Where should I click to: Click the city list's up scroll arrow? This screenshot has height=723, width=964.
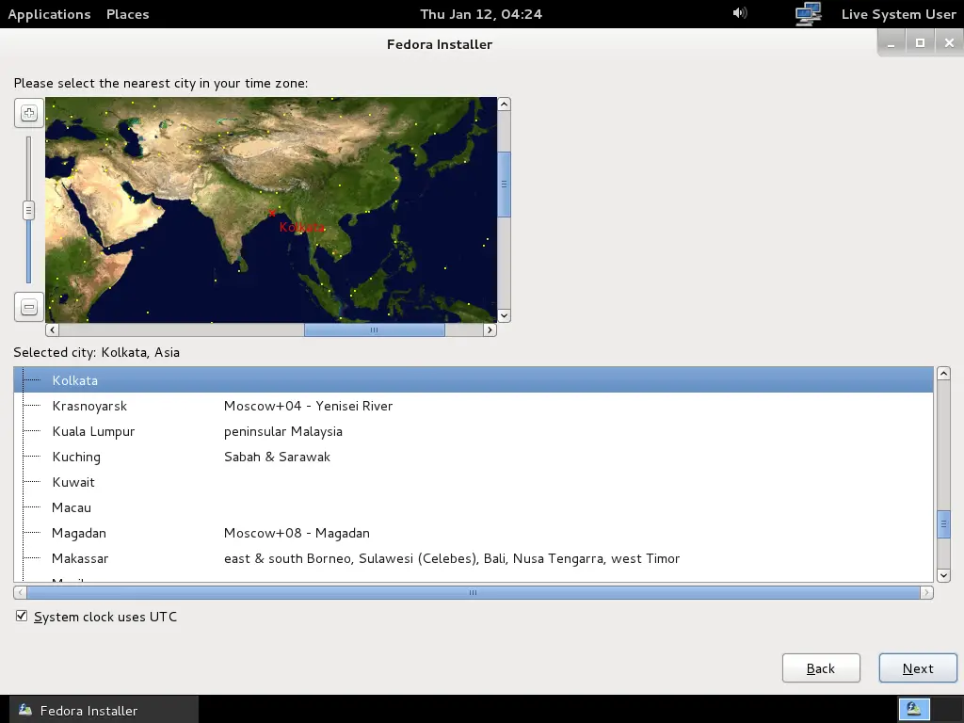[943, 374]
